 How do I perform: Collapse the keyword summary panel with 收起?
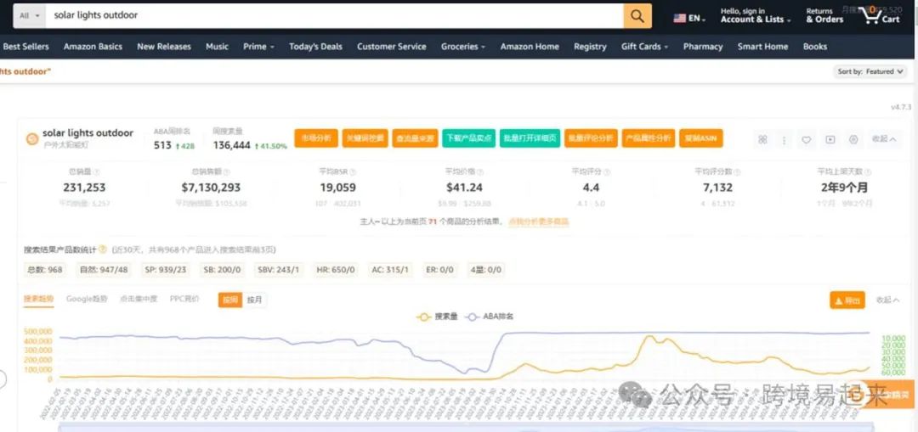point(884,139)
